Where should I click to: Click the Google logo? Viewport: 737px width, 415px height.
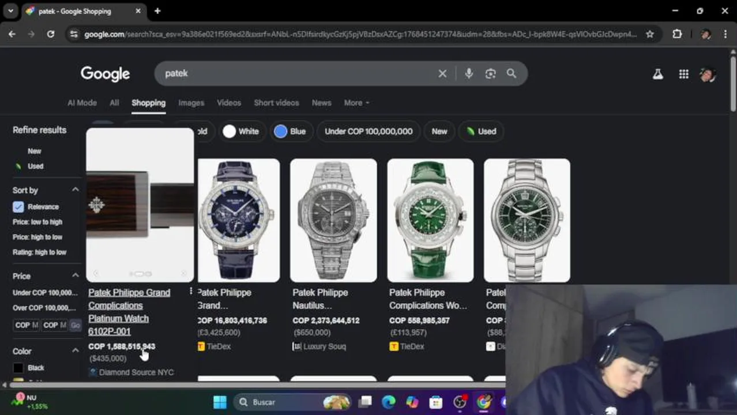[x=105, y=74]
